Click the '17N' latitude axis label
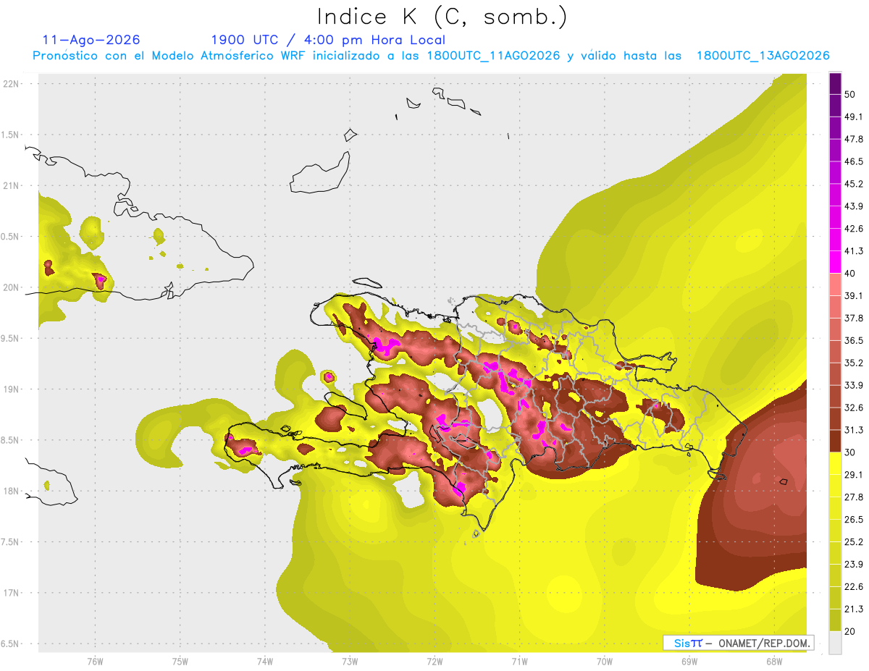 pos(12,593)
